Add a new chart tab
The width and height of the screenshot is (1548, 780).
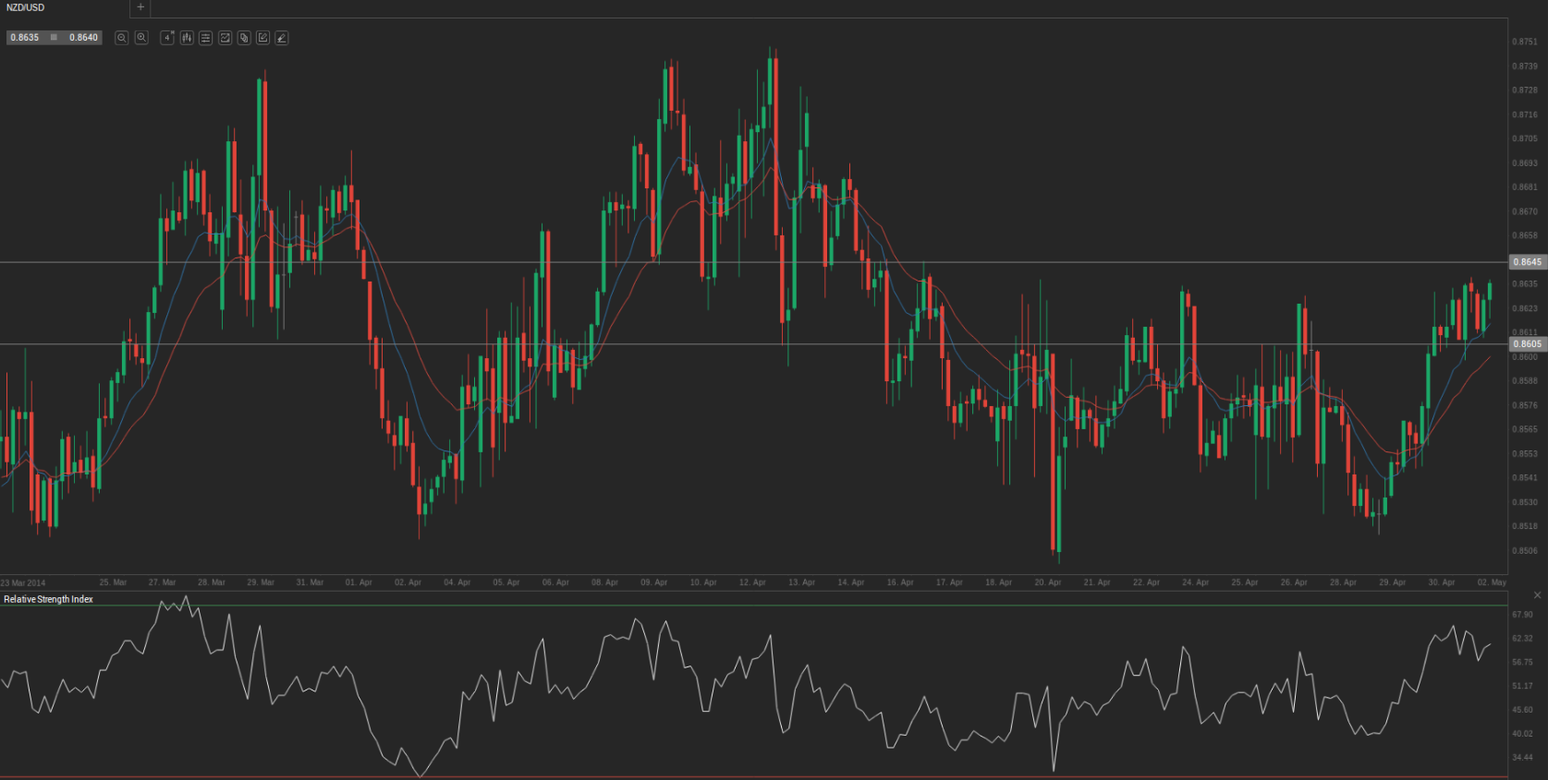click(x=140, y=7)
